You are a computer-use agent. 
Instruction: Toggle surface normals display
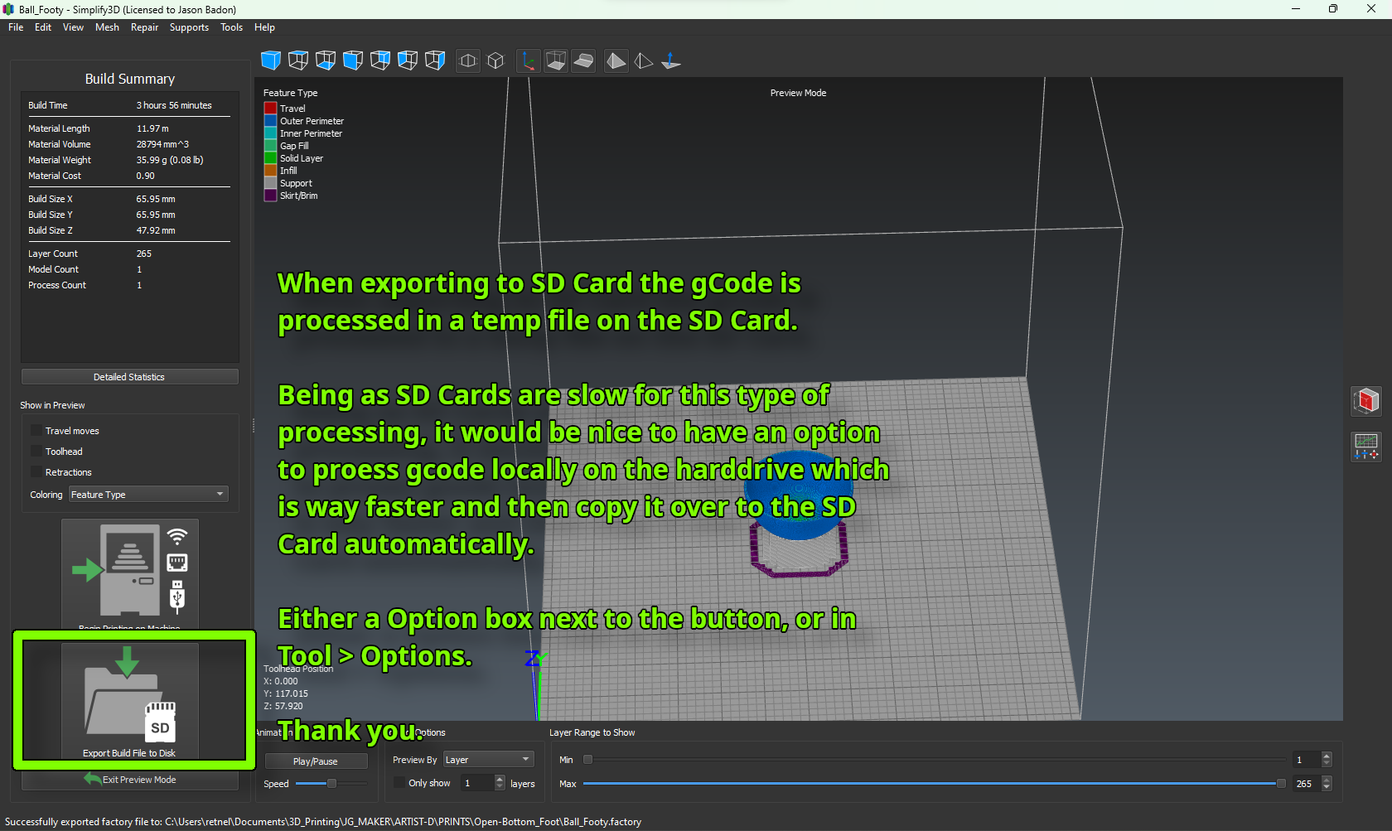point(671,60)
